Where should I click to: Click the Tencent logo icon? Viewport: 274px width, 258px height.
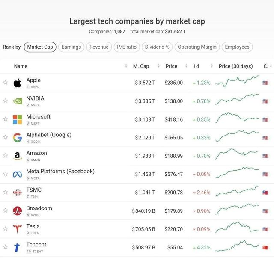(x=17, y=247)
